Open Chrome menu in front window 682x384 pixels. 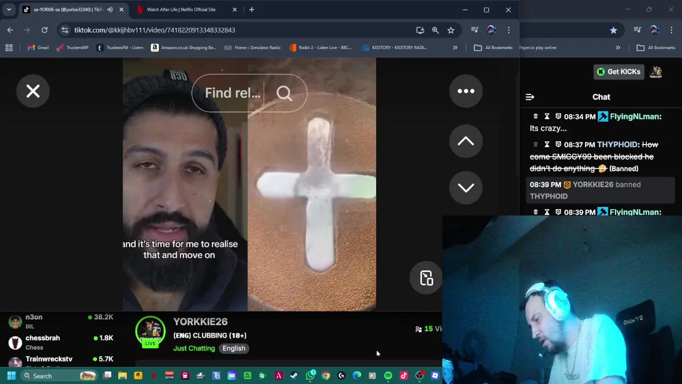509,30
